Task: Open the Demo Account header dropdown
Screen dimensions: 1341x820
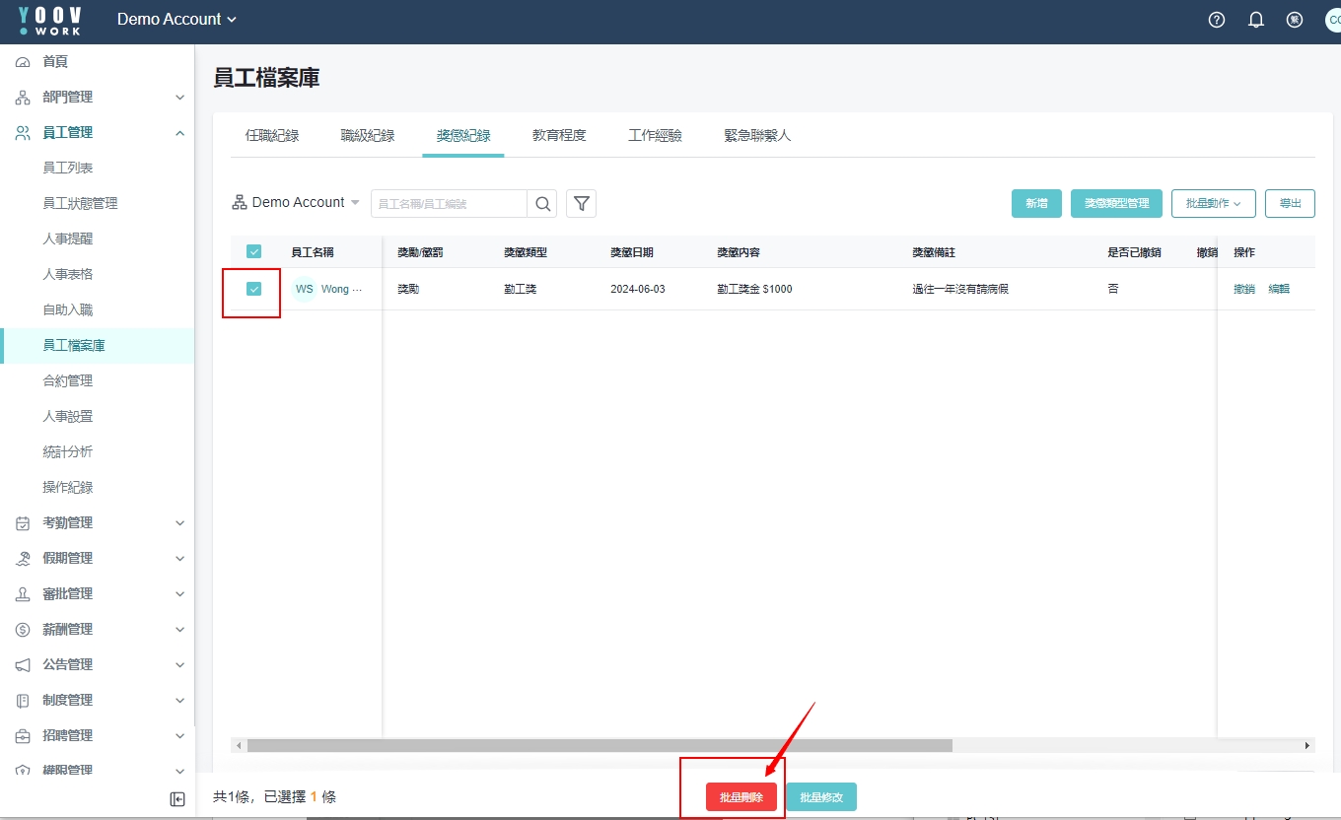Action: click(x=177, y=20)
